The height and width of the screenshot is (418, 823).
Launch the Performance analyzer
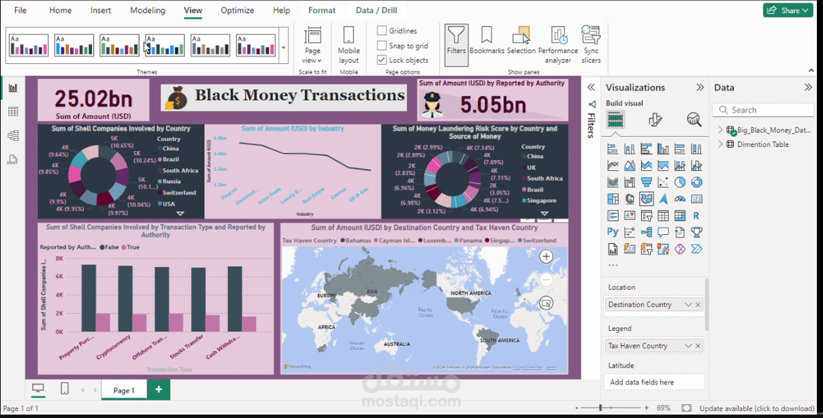(x=558, y=45)
